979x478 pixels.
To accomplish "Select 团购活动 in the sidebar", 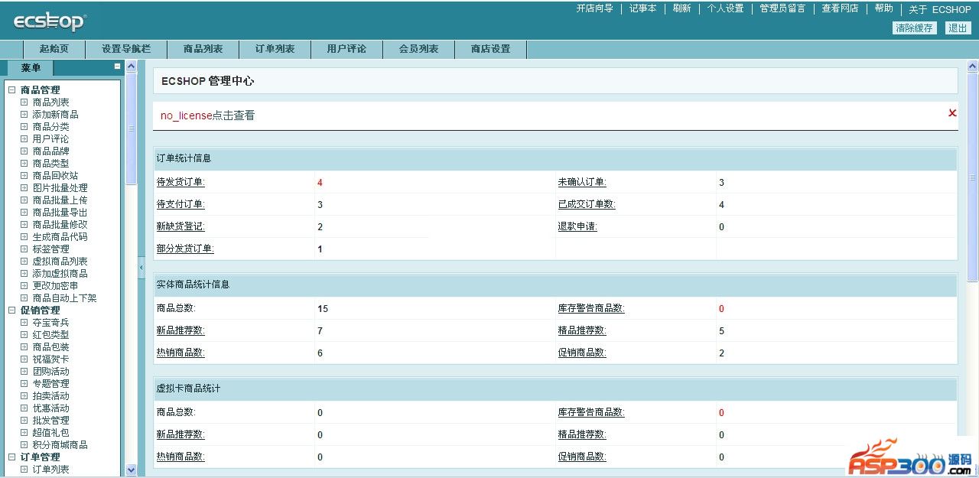I will tap(50, 372).
